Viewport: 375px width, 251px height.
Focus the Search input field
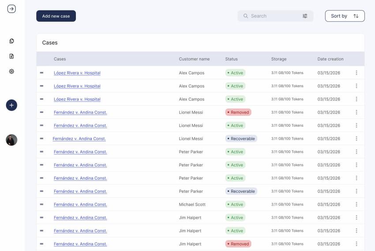(275, 16)
